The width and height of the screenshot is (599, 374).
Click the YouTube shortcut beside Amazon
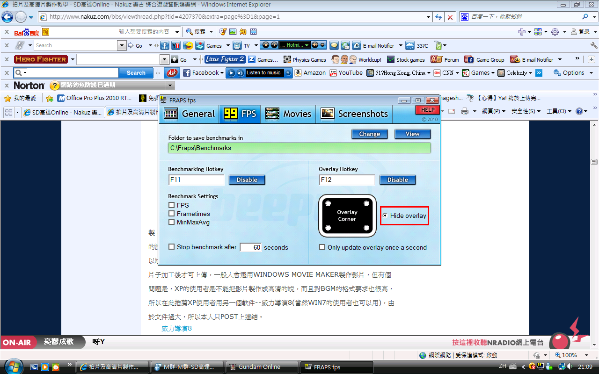pyautogui.click(x=346, y=73)
